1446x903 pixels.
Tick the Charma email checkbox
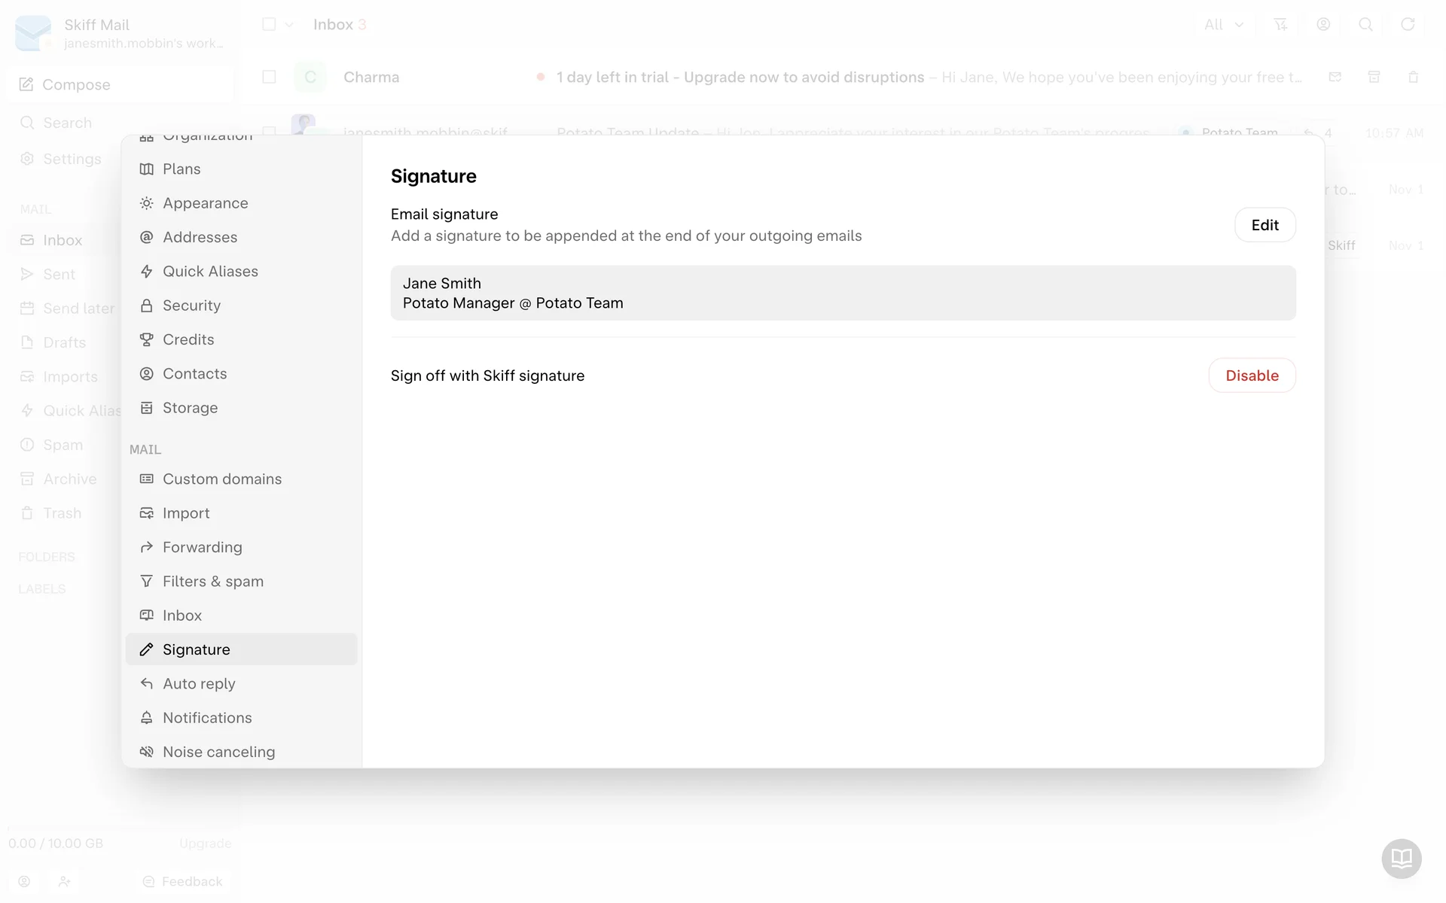269,78
